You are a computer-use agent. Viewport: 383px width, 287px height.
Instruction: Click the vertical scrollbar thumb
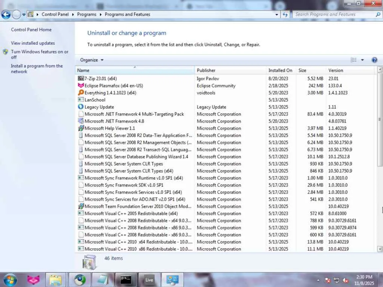380,119
